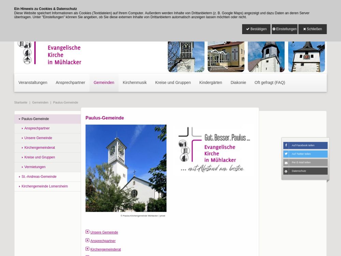
Task: Click the Paulus church photo
Action: click(x=126, y=168)
